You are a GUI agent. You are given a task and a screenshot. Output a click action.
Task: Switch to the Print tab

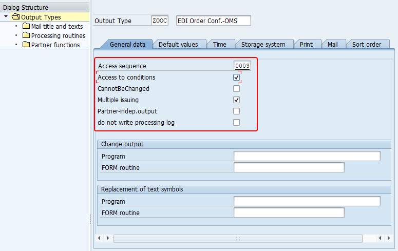306,45
